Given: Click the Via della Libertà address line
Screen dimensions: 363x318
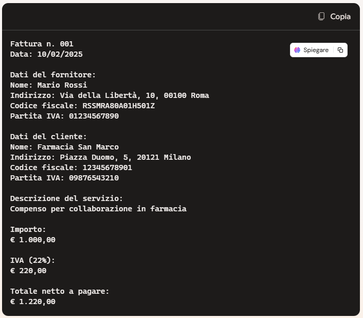Looking at the screenshot, I should 110,95.
